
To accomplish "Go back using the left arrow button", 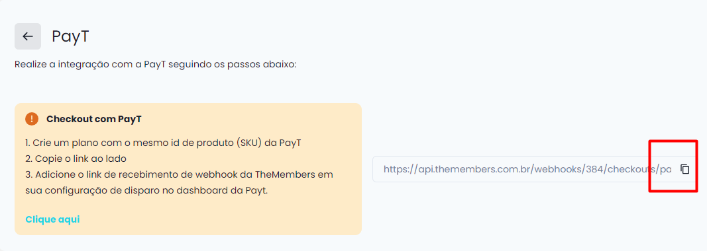I will (x=28, y=36).
